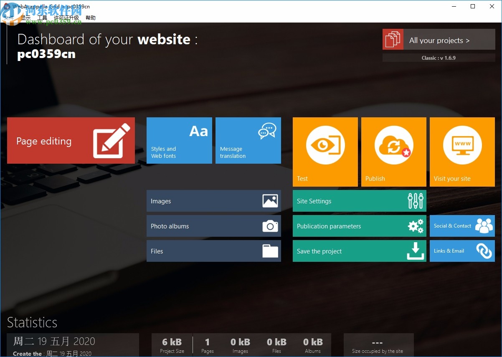Open the Page editing tile
The height and width of the screenshot is (357, 502).
(x=71, y=140)
